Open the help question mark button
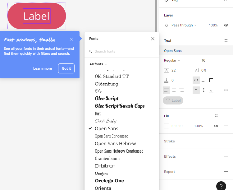The height and width of the screenshot is (190, 233). (x=221, y=186)
